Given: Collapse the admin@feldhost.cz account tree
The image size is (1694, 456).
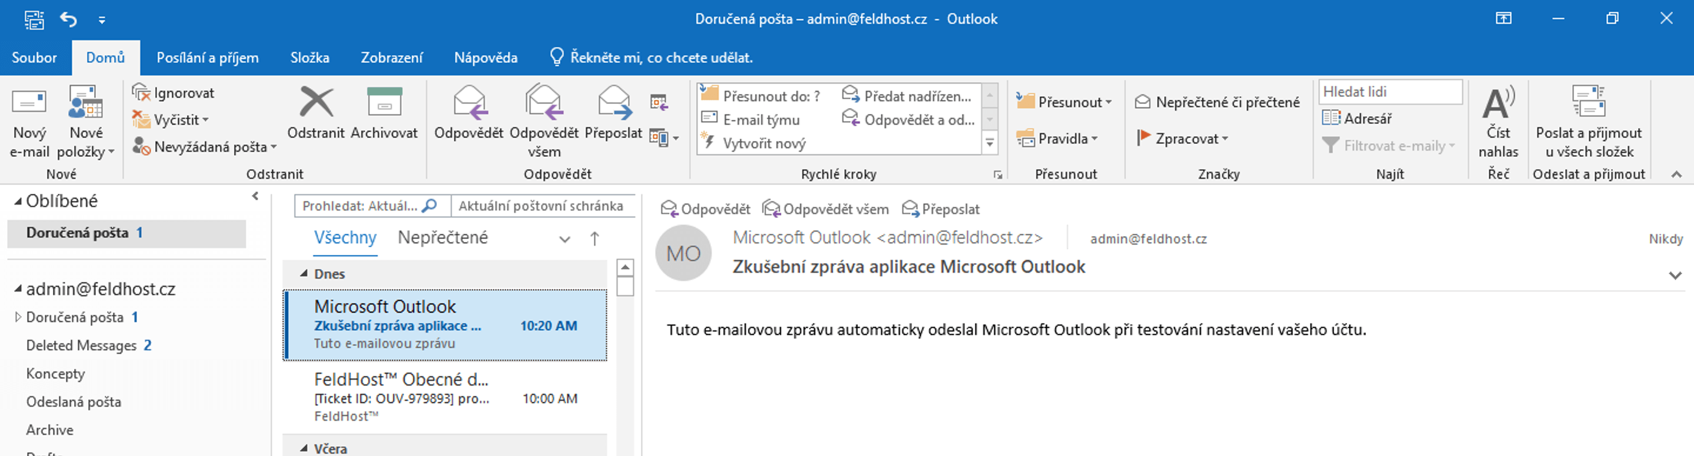Looking at the screenshot, I should (18, 289).
